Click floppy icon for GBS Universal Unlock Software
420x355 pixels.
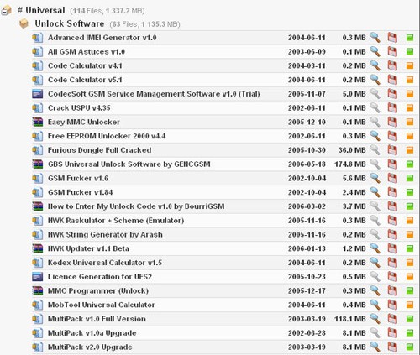pos(392,164)
